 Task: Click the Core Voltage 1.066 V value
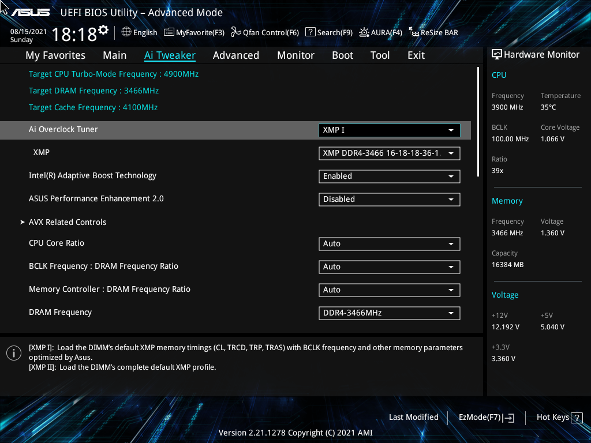coord(552,139)
